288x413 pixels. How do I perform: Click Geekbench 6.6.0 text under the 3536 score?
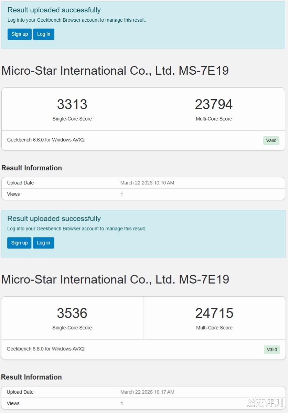[x=46, y=349]
